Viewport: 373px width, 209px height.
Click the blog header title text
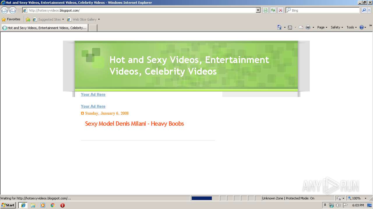[x=189, y=65]
